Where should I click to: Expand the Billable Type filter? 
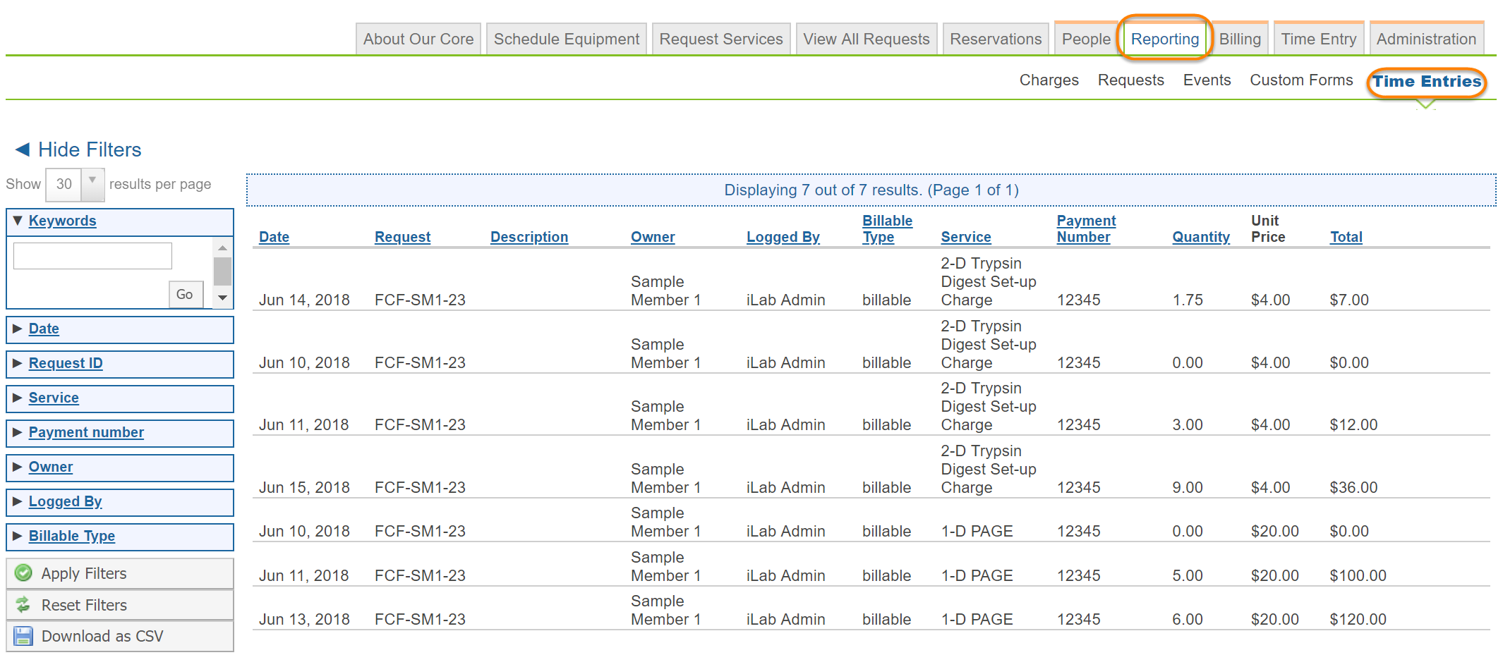(x=71, y=536)
